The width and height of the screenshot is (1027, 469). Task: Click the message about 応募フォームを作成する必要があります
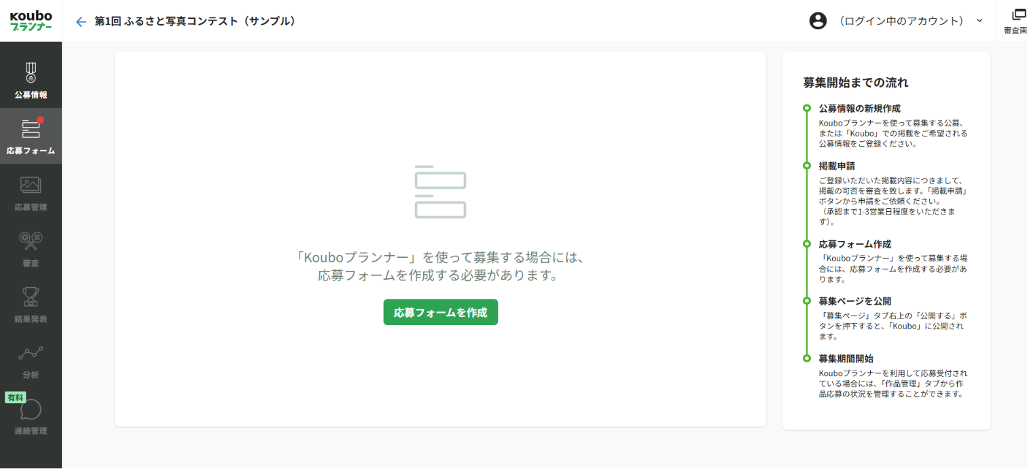(440, 267)
